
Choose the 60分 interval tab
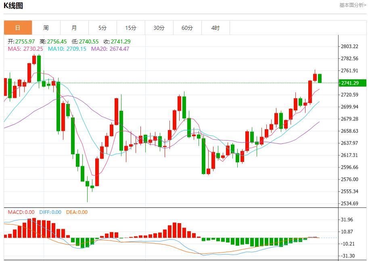pyautogui.click(x=187, y=28)
